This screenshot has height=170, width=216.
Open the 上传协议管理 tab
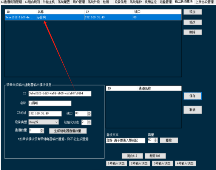[205, 2]
